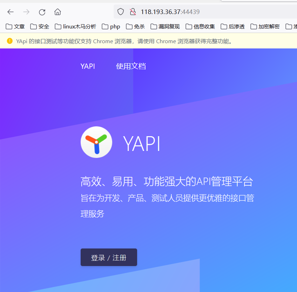Click the Chrome browser notice text
The image size is (297, 292).
click(x=124, y=41)
